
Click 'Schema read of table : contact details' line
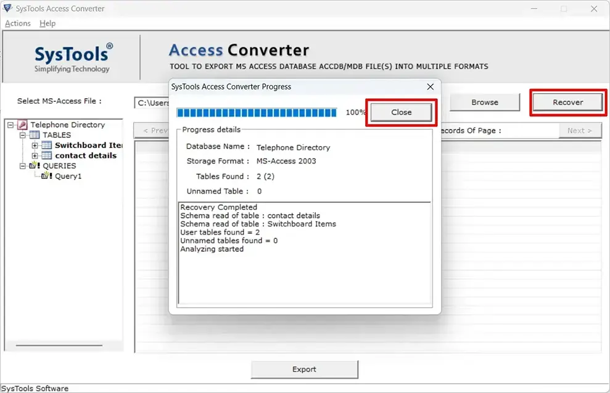click(x=250, y=215)
